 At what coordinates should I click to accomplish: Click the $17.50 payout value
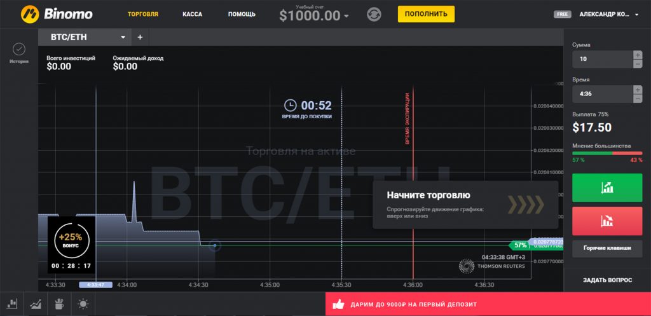click(592, 127)
